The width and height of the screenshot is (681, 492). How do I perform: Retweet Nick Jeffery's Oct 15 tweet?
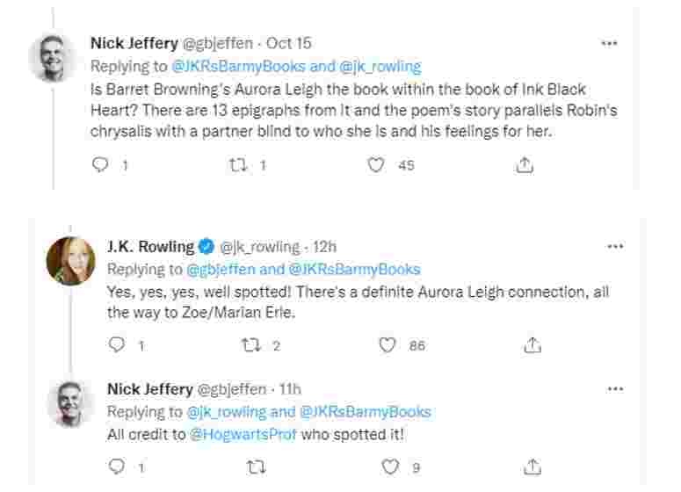(x=237, y=164)
